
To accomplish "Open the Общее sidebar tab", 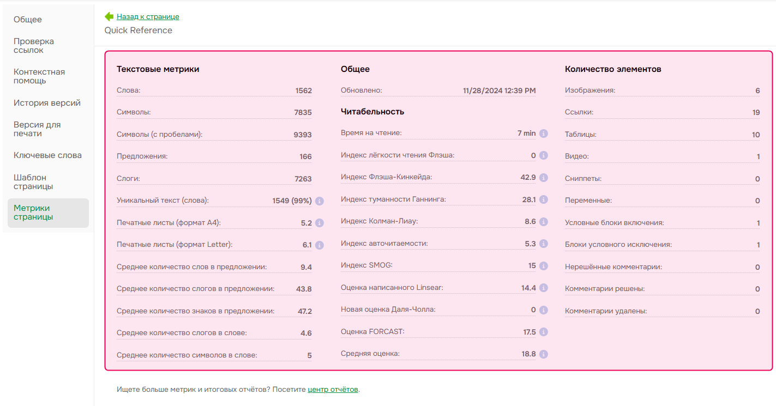I will (28, 20).
